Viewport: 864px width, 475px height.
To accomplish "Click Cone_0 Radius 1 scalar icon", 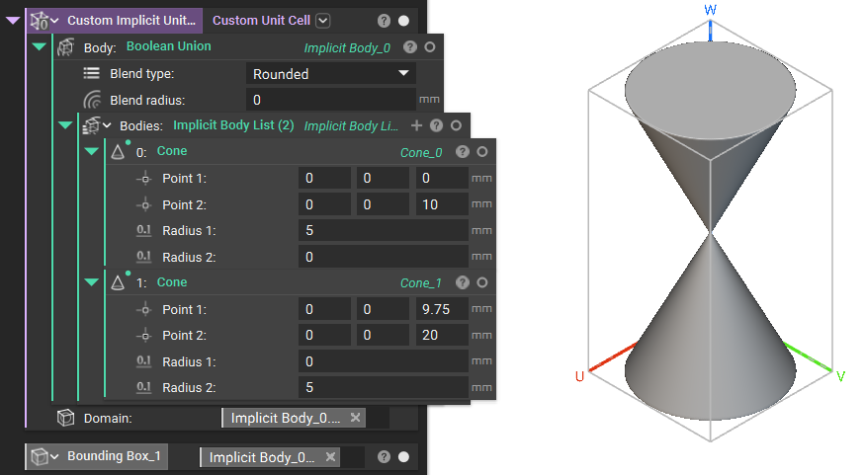I will (x=143, y=231).
